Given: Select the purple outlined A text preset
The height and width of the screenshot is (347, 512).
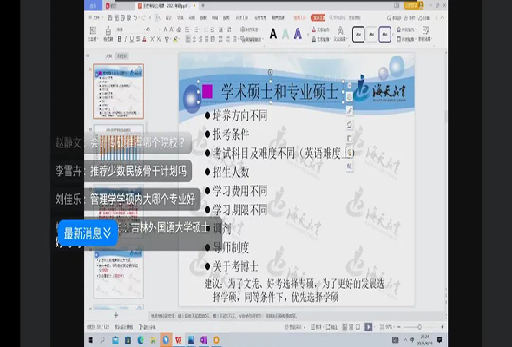Looking at the screenshot, I should click(298, 34).
